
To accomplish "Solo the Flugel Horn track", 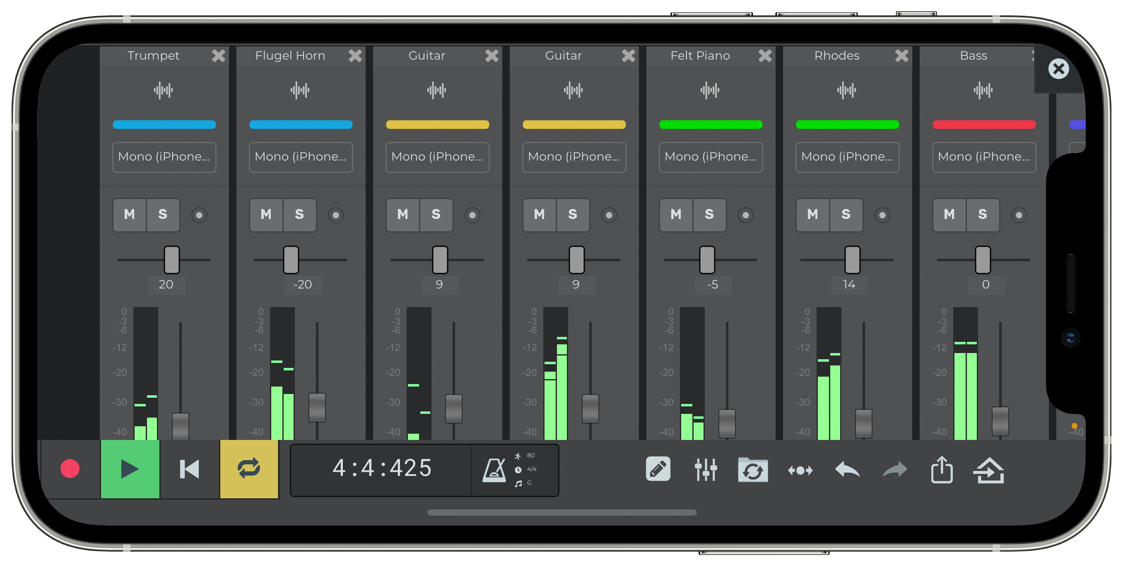I will coord(299,215).
